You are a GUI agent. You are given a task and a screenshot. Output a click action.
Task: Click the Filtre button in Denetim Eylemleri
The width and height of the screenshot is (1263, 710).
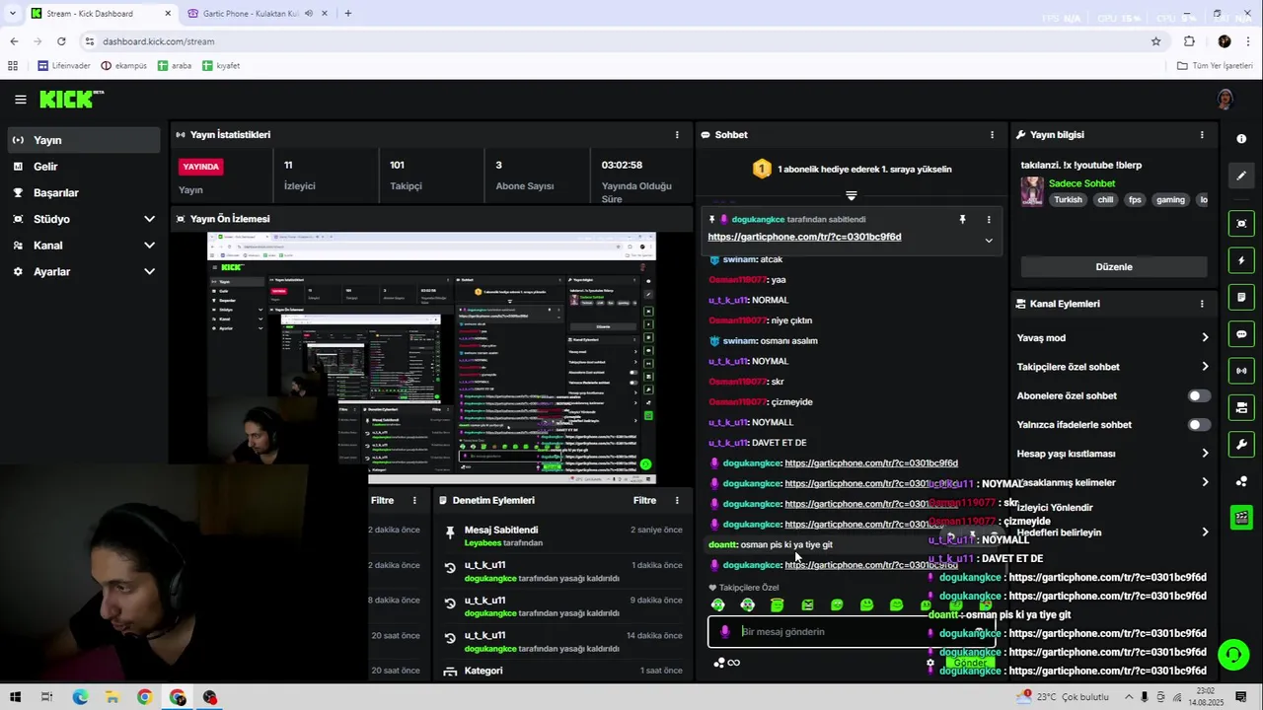[644, 501]
